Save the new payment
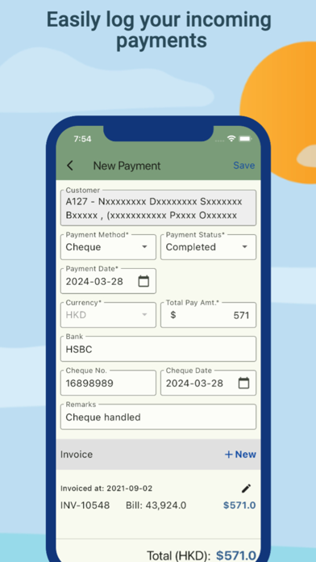The width and height of the screenshot is (316, 562). [x=244, y=166]
